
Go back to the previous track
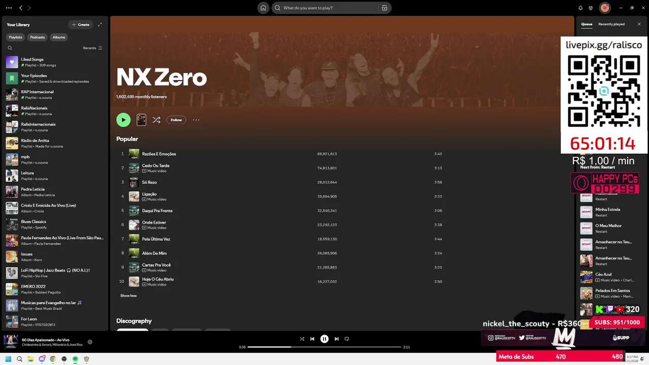click(x=312, y=339)
